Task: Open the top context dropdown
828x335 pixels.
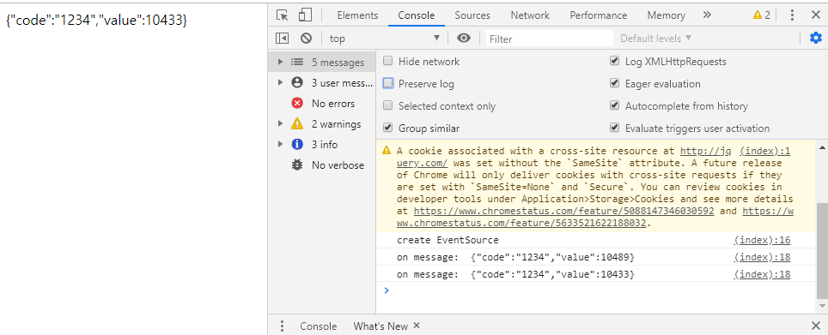Action: pos(385,38)
